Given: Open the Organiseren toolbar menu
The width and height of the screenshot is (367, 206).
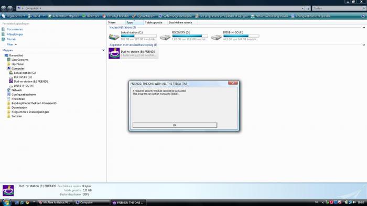Looking at the screenshot, I should [13, 16].
